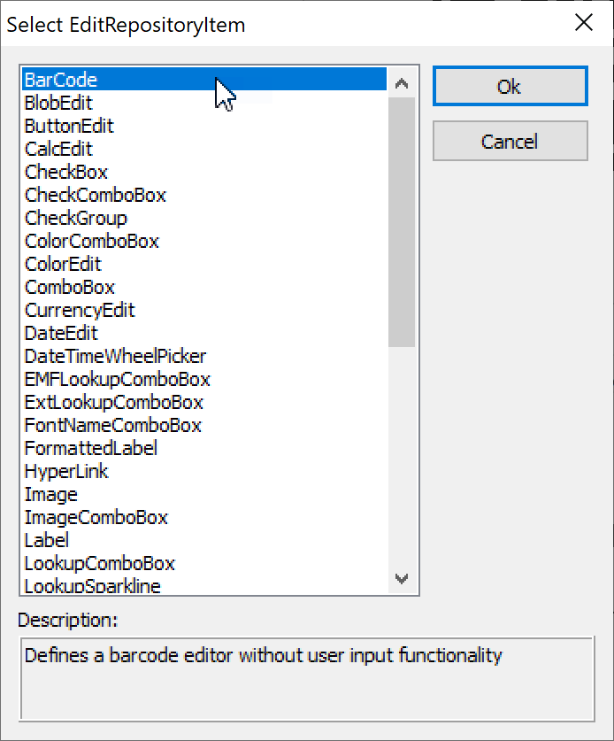Choose CheckComboBox from the list

[x=96, y=195]
